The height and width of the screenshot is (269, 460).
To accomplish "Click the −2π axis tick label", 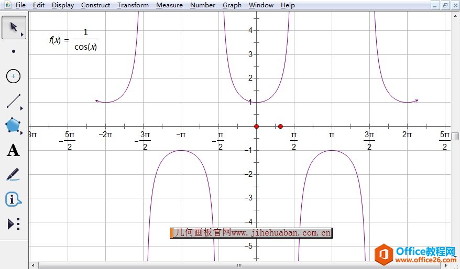I will [106, 135].
